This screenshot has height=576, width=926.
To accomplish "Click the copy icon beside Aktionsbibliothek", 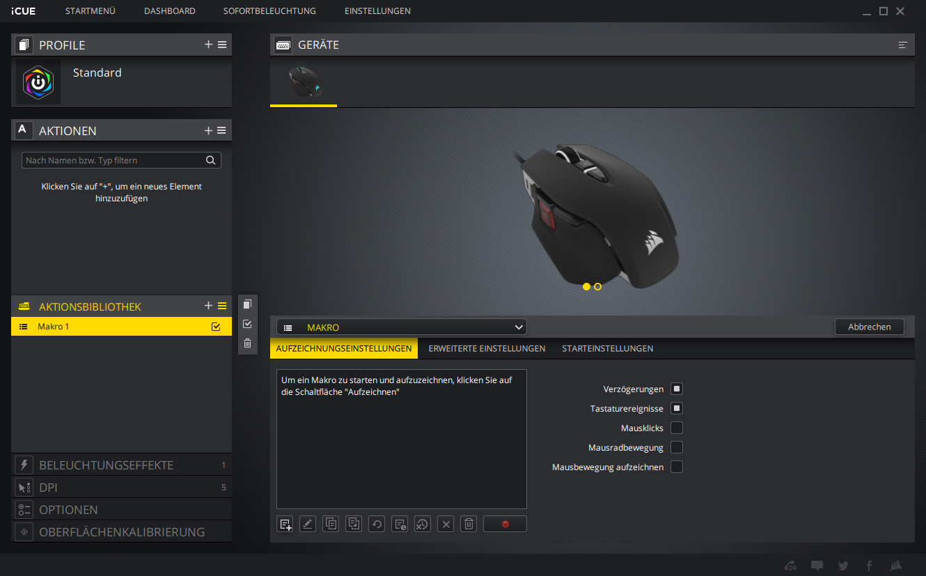I will (x=247, y=304).
